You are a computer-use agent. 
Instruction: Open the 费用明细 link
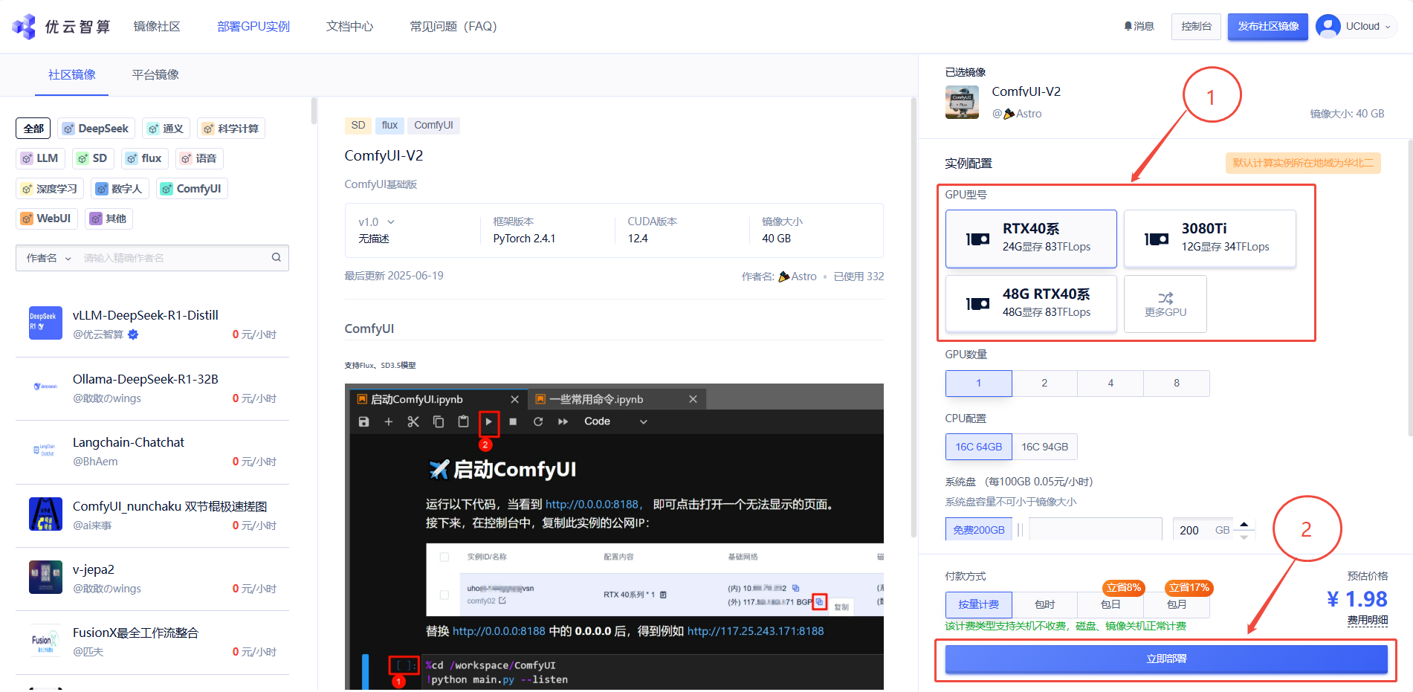1368,620
